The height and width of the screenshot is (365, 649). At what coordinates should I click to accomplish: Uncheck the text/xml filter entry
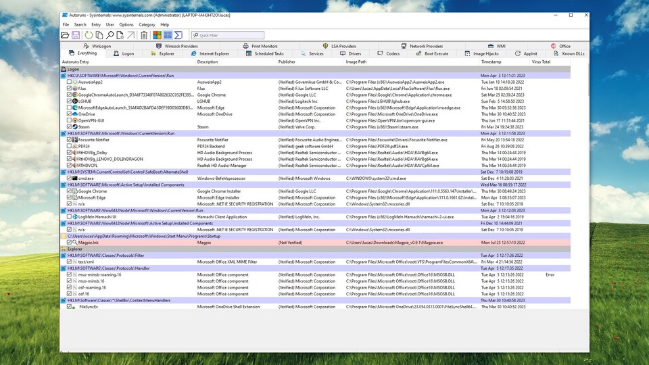69,262
